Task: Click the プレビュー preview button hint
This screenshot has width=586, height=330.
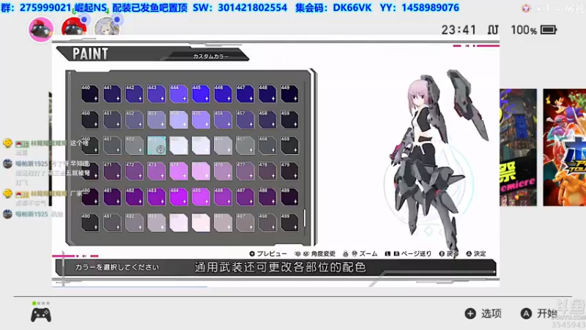Action: [268, 254]
